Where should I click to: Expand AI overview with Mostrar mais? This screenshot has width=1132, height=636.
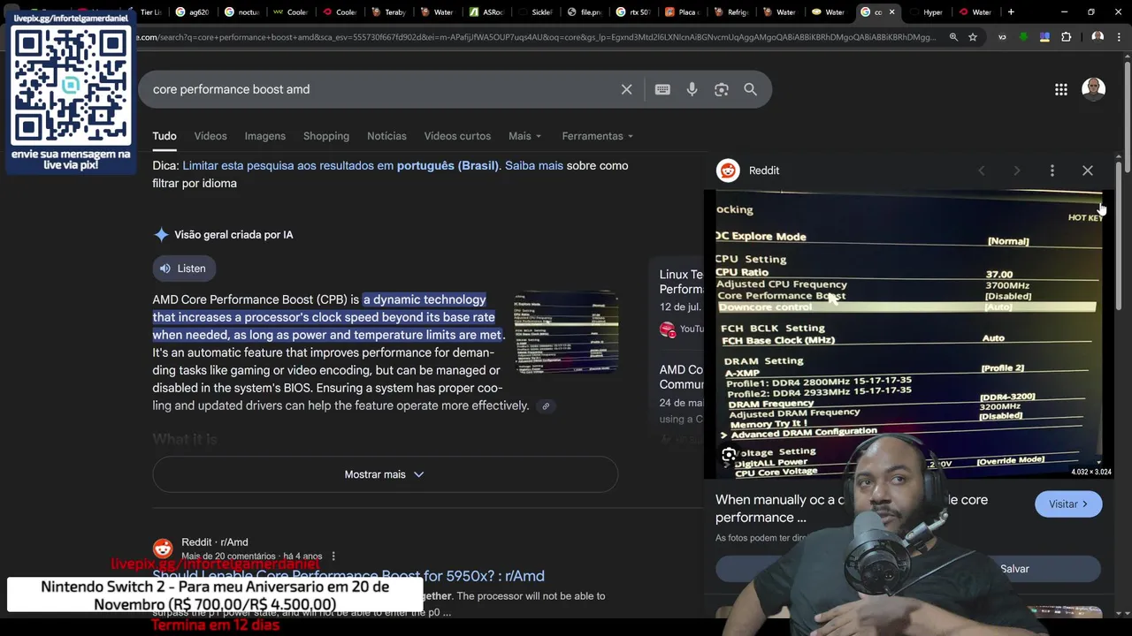tap(385, 474)
